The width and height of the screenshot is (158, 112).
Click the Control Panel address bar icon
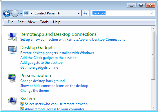(x=26, y=13)
